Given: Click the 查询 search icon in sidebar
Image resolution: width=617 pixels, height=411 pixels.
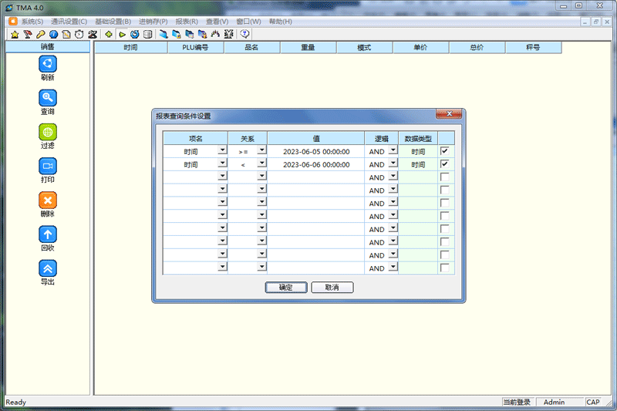Looking at the screenshot, I should point(48,98).
